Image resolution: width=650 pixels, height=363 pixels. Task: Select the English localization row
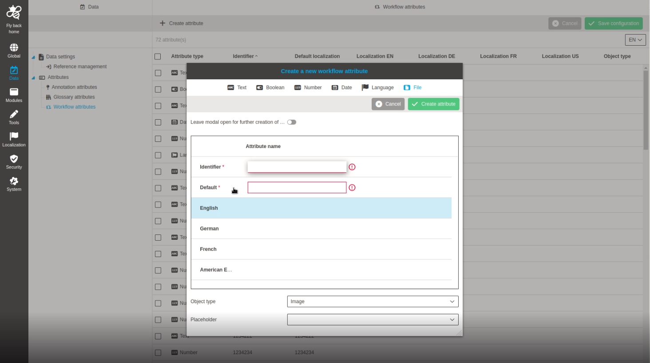point(321,208)
